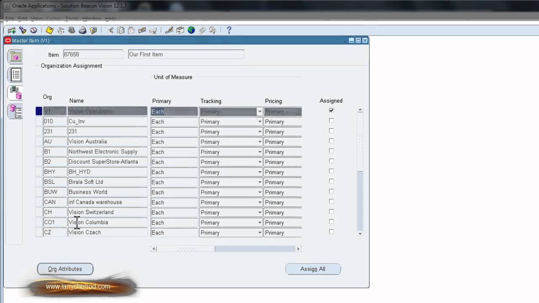The width and height of the screenshot is (539, 303).
Task: Click the Edit Field pencil icon
Action: 169,30
